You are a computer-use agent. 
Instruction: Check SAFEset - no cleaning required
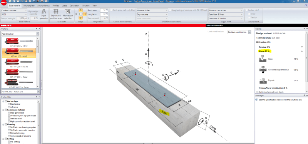(x=8, y=127)
